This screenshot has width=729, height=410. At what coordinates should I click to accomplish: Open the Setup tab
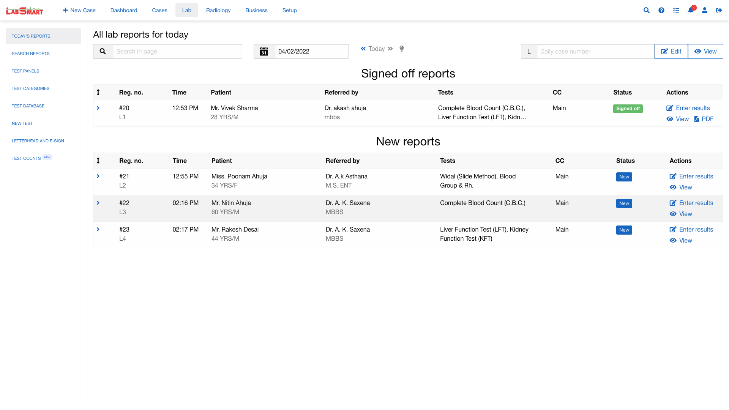point(290,10)
